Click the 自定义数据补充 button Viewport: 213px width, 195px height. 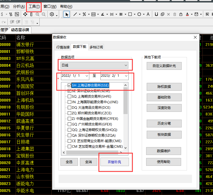click(x=164, y=66)
